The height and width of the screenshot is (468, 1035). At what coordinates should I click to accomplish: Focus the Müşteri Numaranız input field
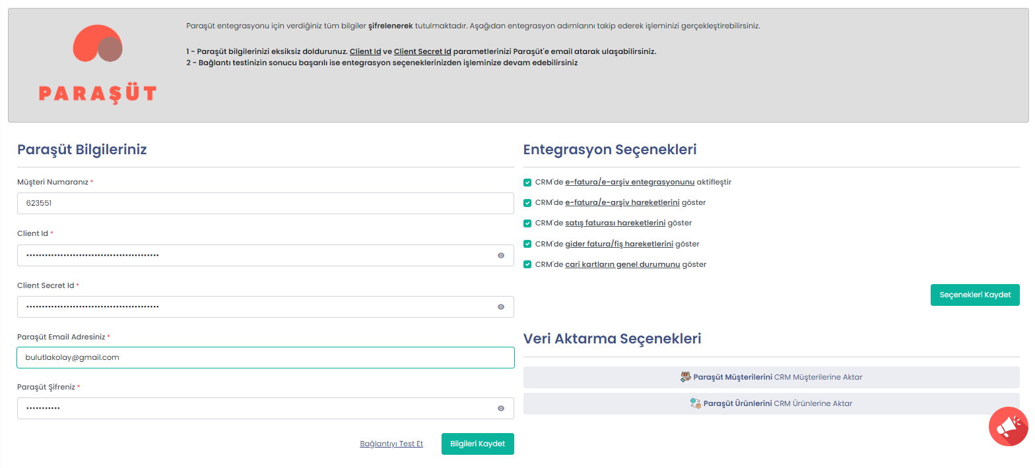point(264,204)
